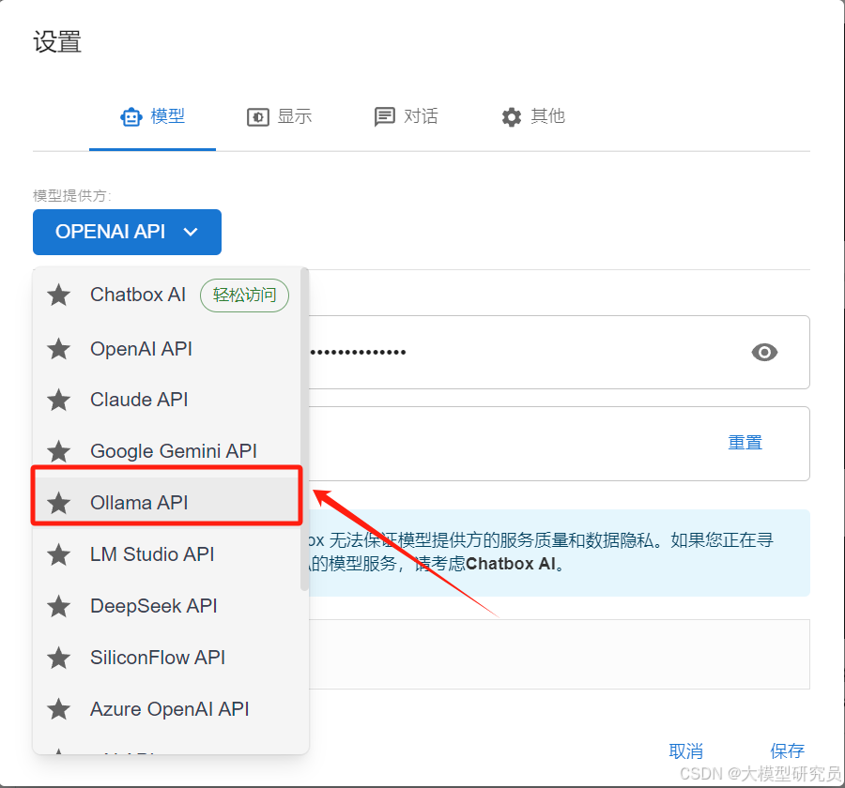The image size is (845, 788).
Task: Toggle API key visibility eye icon
Action: (x=764, y=353)
